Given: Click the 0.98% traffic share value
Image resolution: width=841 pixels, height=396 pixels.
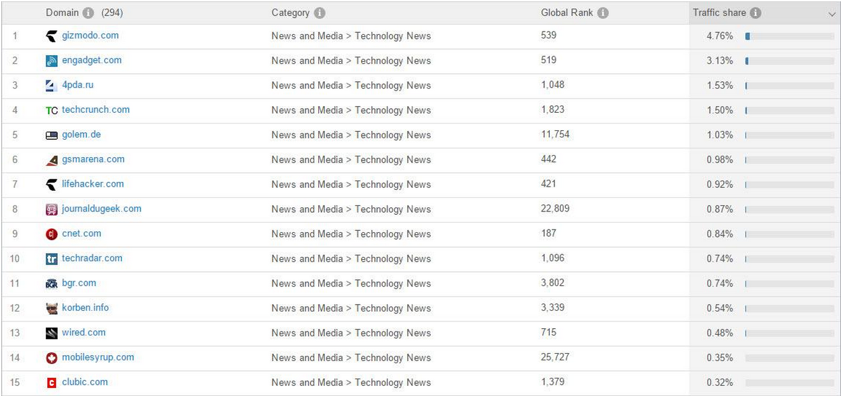Looking at the screenshot, I should (719, 160).
